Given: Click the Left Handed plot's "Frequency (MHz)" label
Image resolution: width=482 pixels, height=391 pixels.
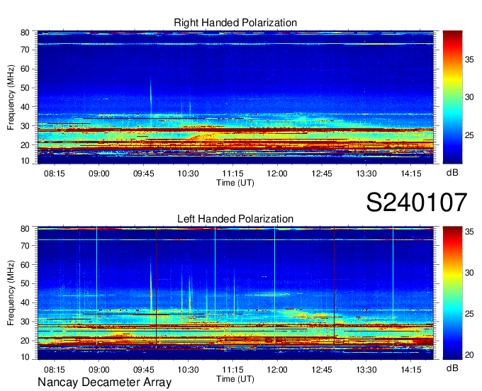Looking at the screenshot, I should point(11,293).
